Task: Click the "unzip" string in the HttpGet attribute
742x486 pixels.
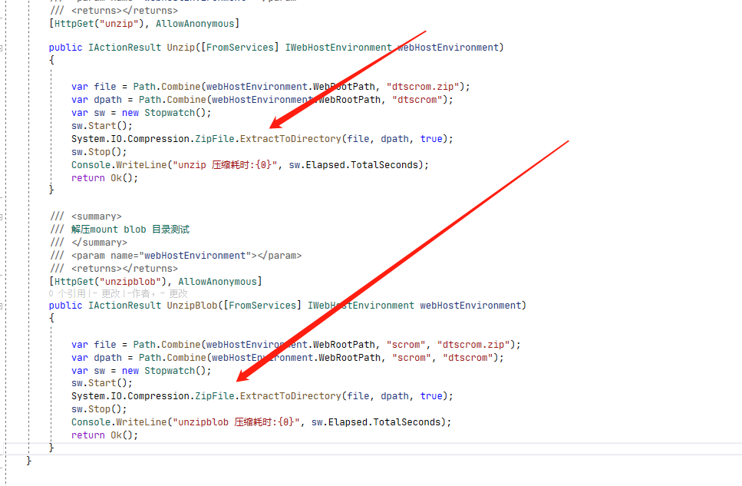Action: [x=119, y=24]
